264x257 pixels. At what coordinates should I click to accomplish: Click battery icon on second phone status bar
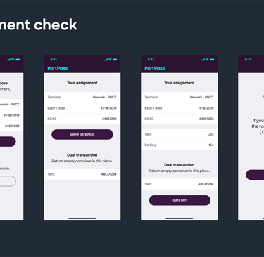click(115, 60)
